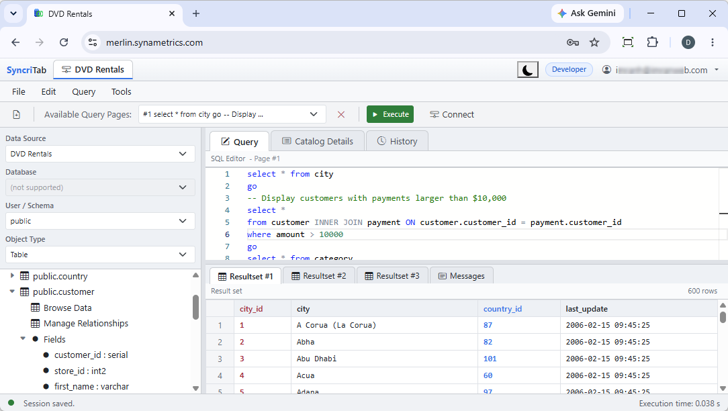Switch to the History tab

397,141
